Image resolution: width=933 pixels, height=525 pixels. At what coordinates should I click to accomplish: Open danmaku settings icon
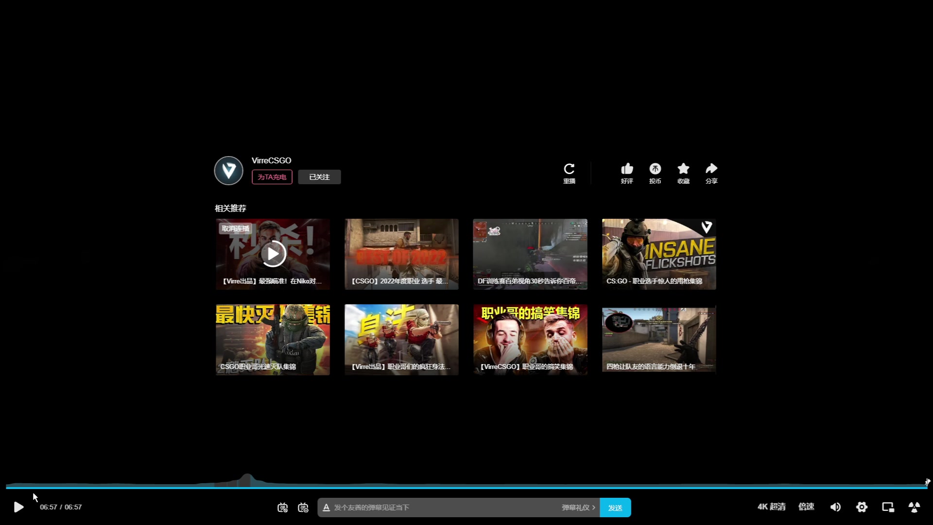click(303, 507)
